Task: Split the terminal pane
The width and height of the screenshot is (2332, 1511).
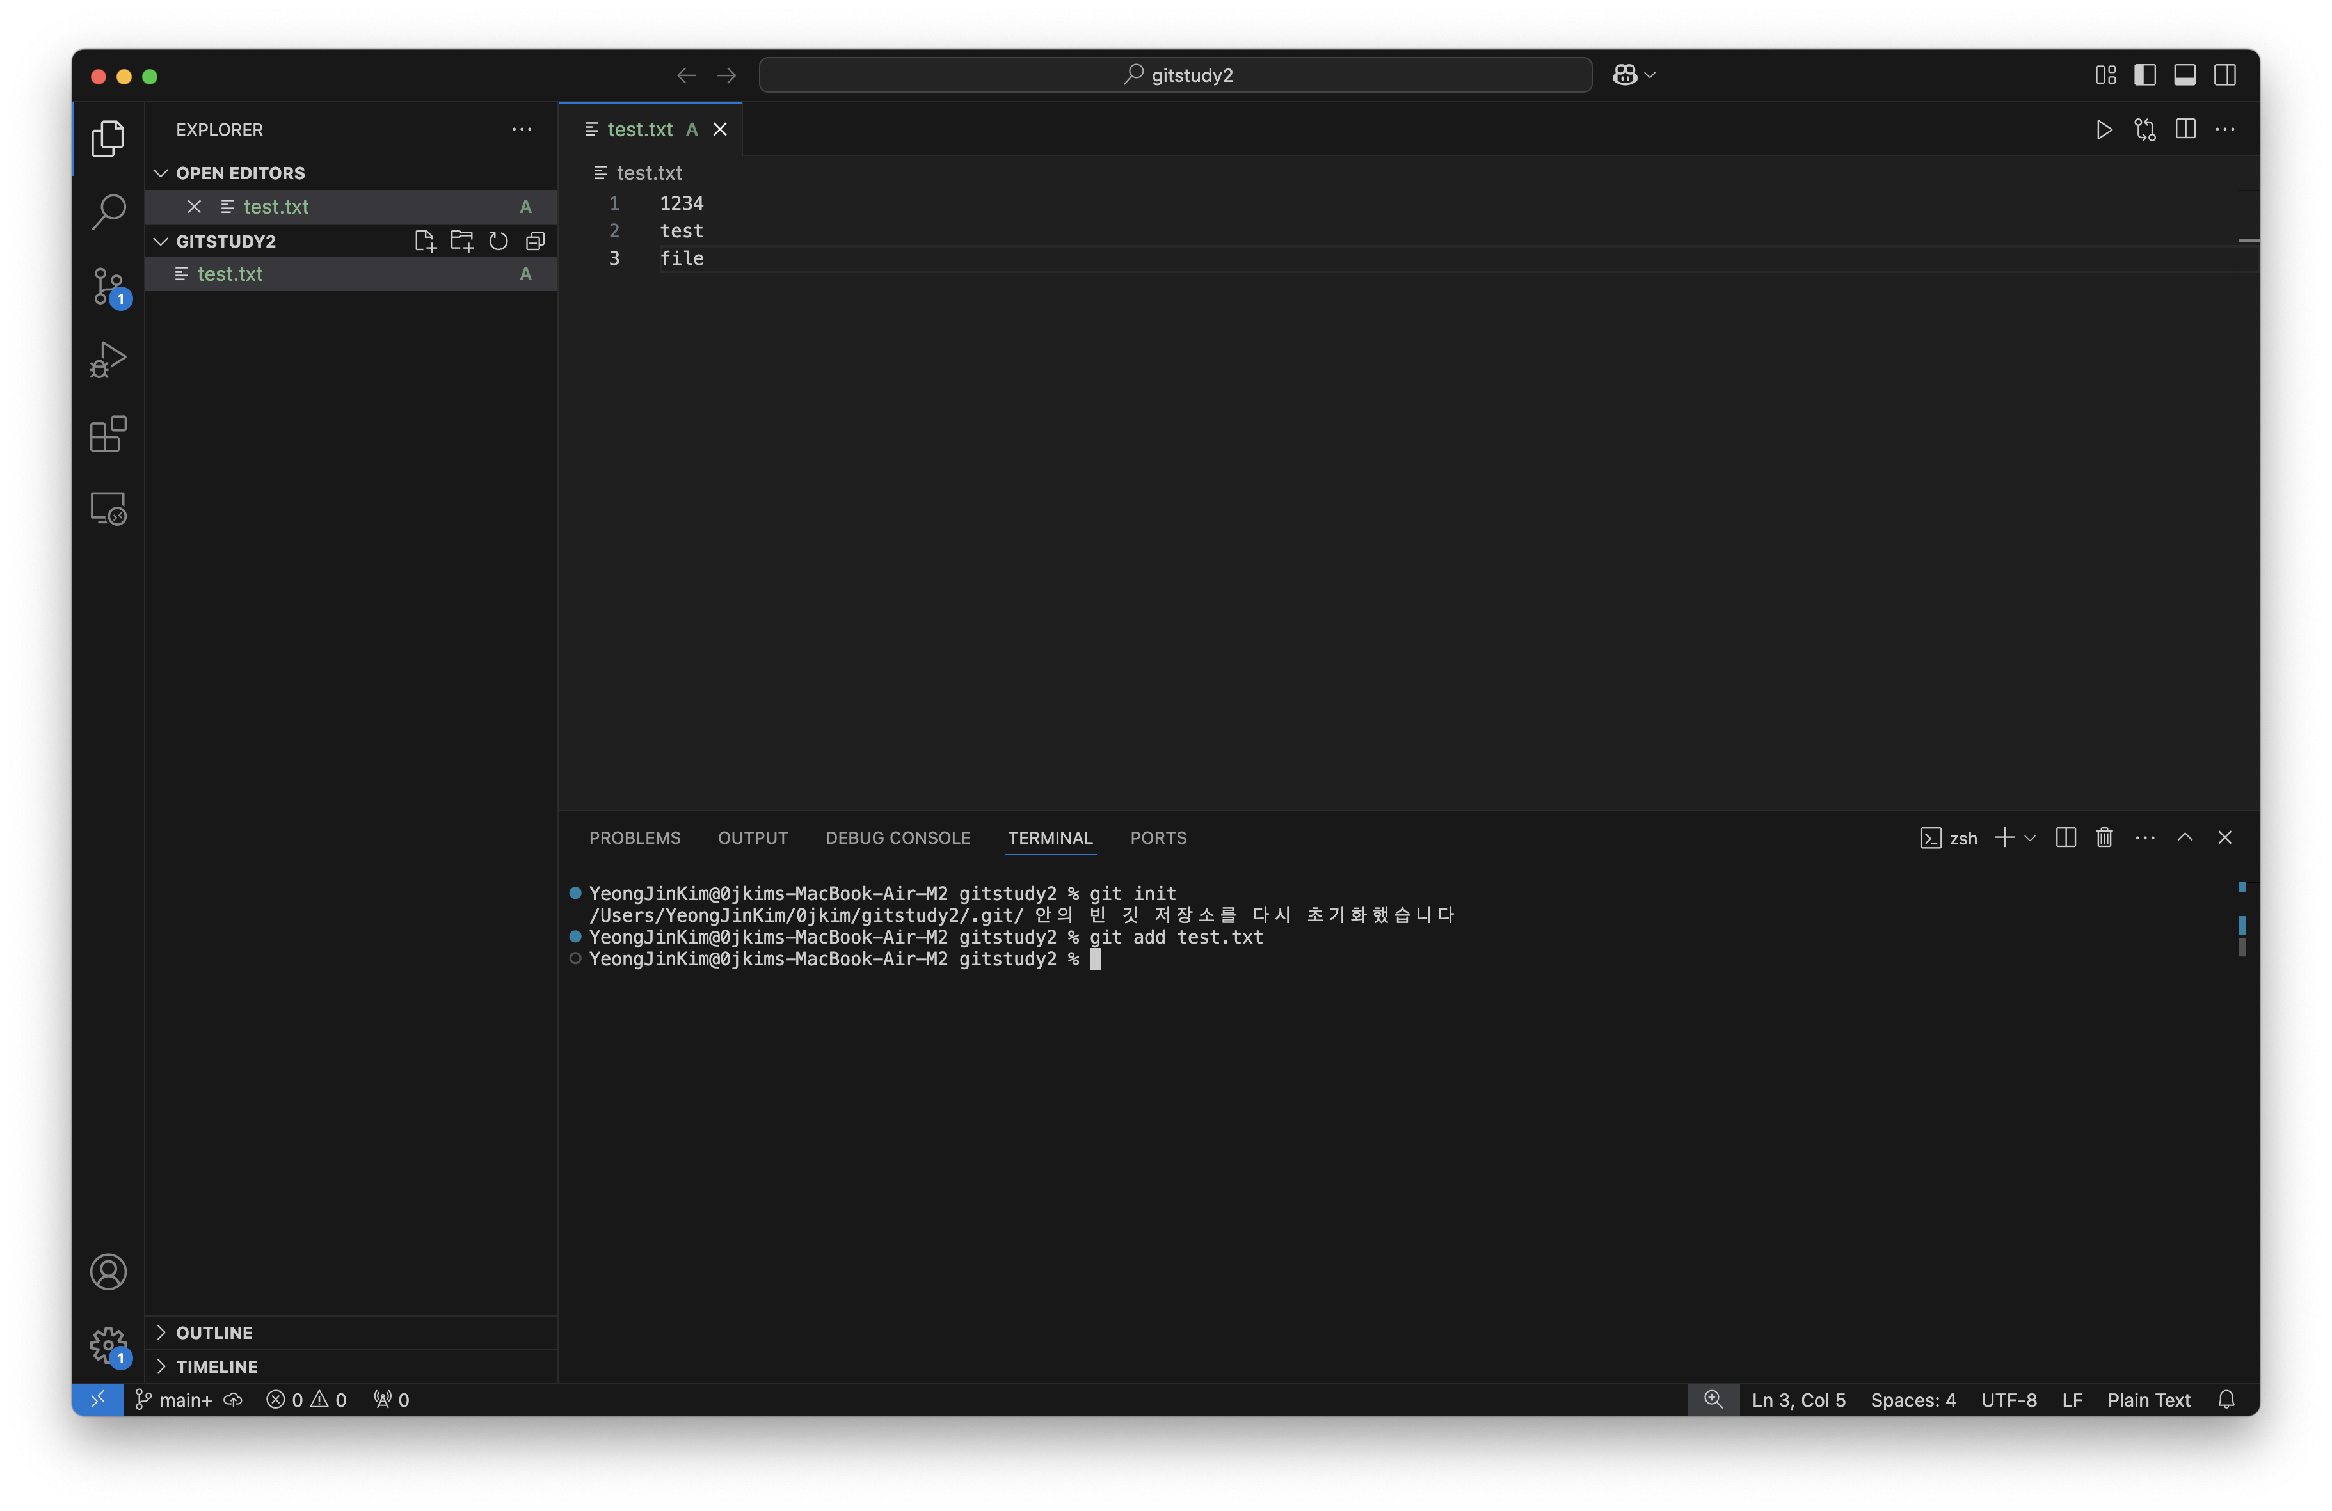Action: tap(2066, 837)
